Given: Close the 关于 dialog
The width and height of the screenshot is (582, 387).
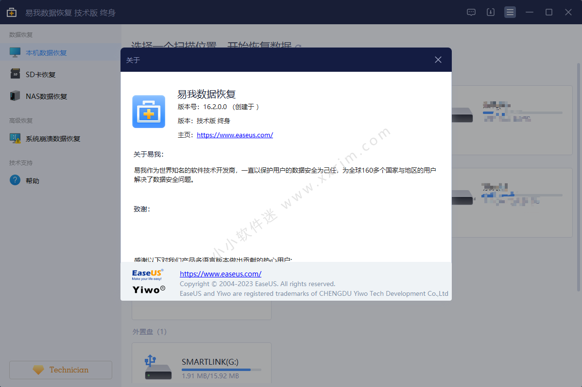Looking at the screenshot, I should pos(438,60).
